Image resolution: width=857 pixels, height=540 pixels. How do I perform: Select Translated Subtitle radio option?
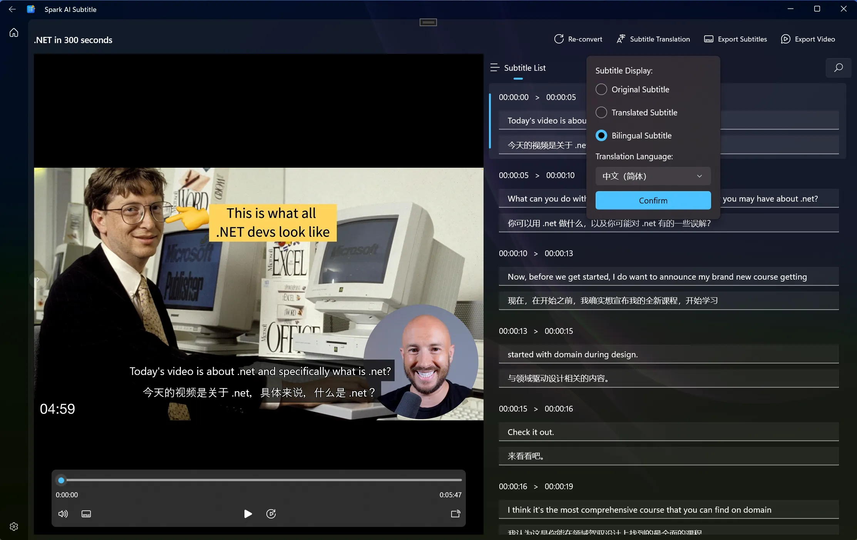601,113
